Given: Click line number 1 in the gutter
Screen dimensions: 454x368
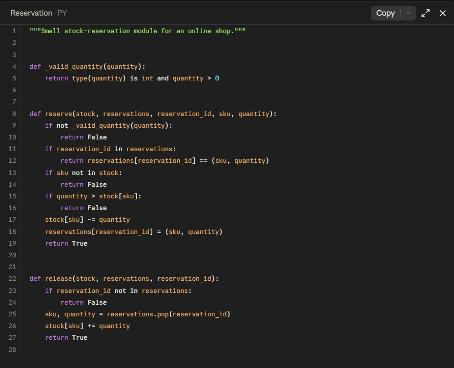Looking at the screenshot, I should click(x=14, y=31).
